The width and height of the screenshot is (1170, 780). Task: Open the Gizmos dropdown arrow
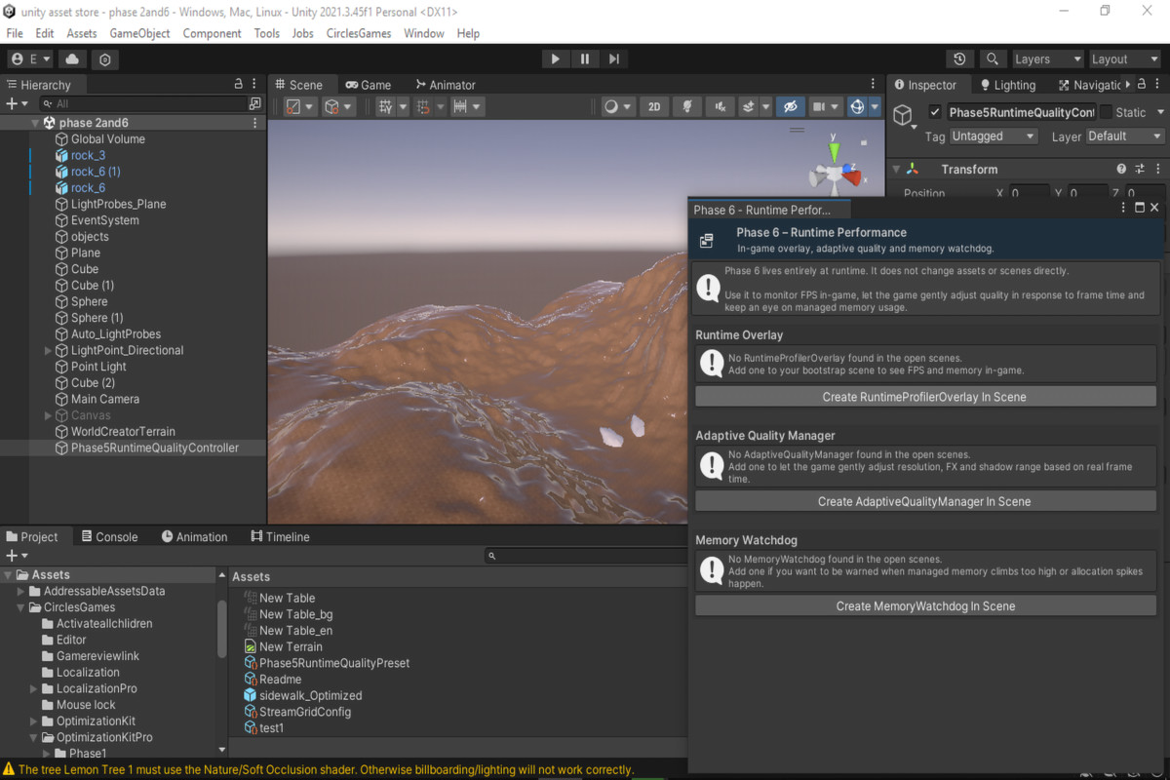[x=875, y=107]
